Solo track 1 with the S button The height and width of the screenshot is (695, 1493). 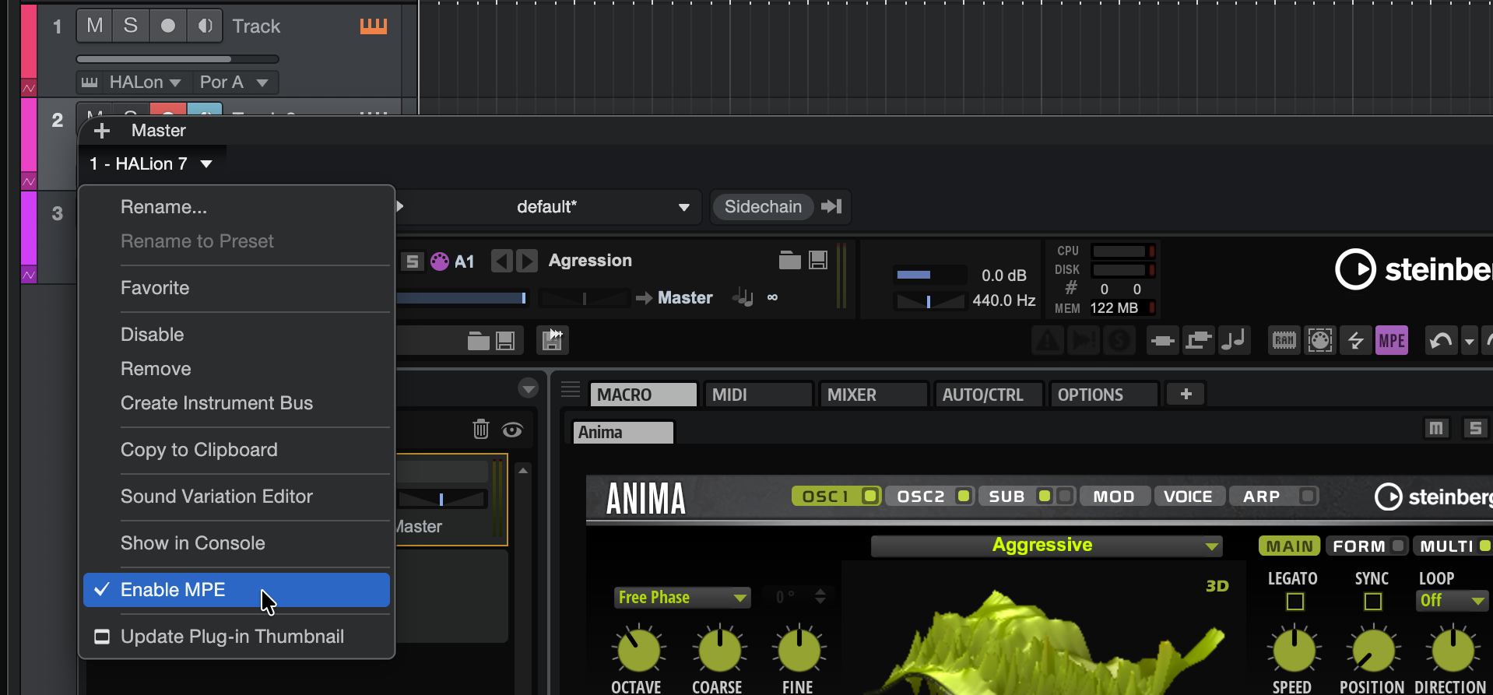click(131, 26)
